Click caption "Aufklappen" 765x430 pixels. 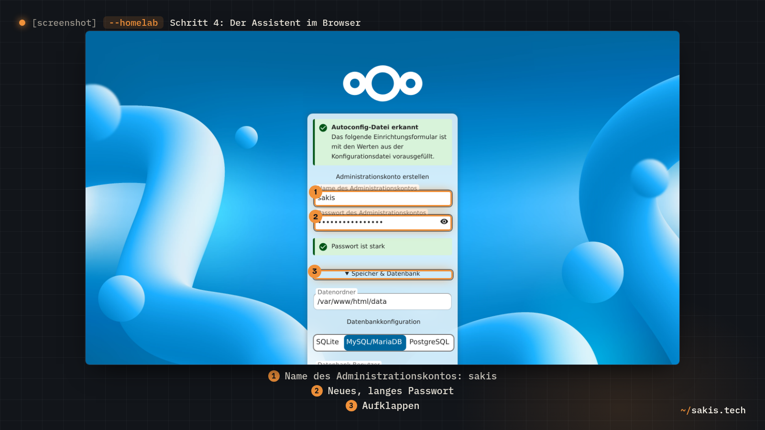pos(391,406)
